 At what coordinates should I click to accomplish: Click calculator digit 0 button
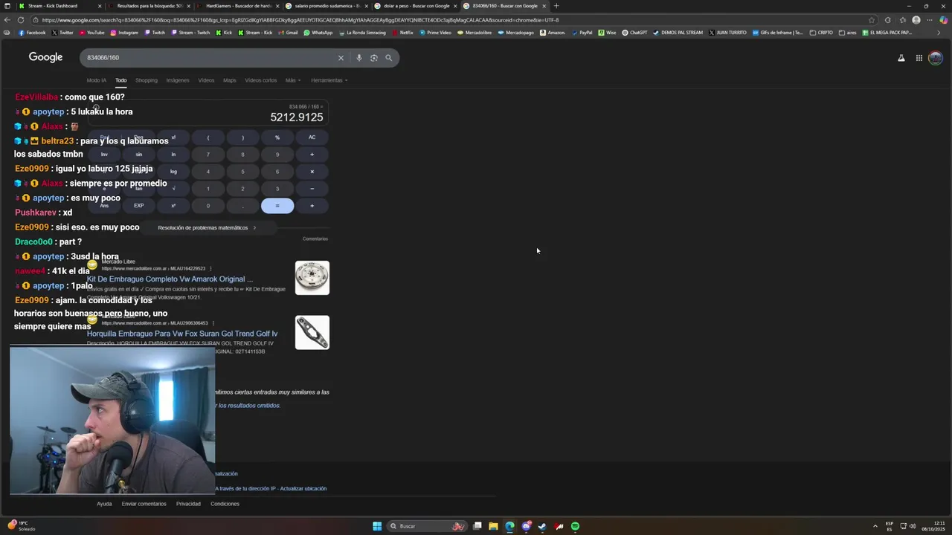tap(208, 206)
